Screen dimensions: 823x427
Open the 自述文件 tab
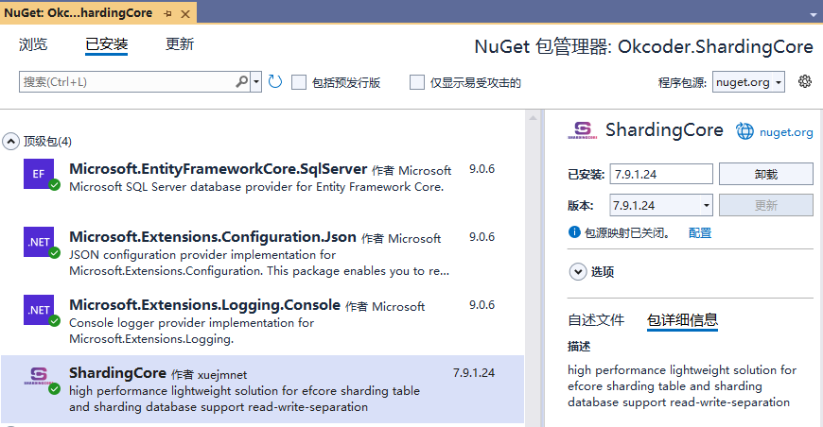pos(596,319)
